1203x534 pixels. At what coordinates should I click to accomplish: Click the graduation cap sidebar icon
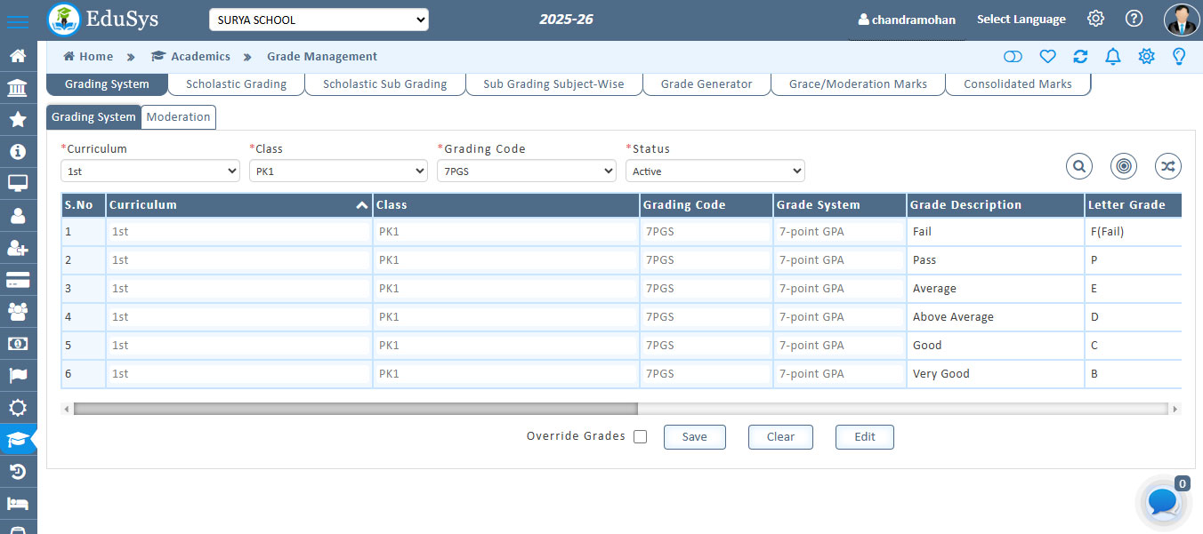click(x=18, y=439)
